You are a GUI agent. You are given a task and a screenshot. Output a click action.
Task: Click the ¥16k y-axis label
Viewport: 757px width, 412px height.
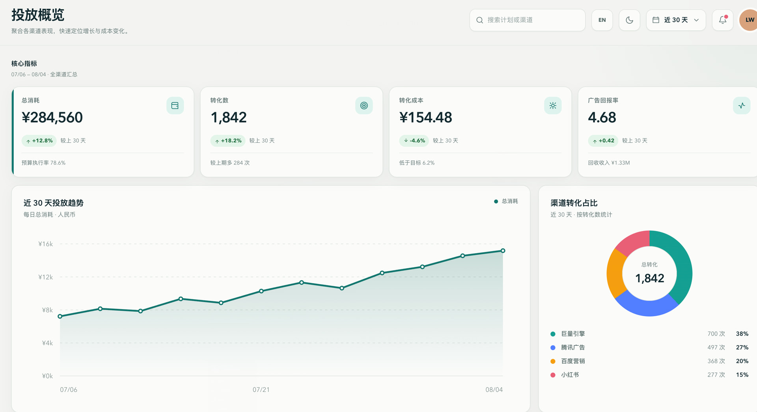click(45, 244)
